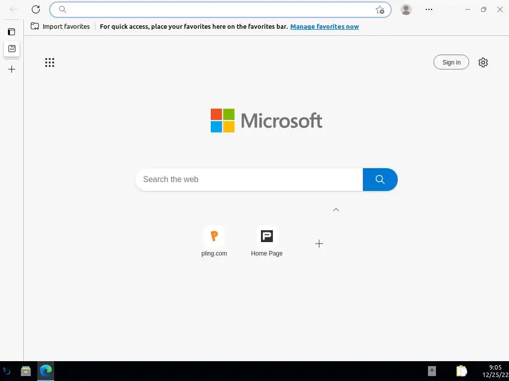This screenshot has width=509, height=381.
Task: Open file manager from taskbar
Action: coord(26,371)
